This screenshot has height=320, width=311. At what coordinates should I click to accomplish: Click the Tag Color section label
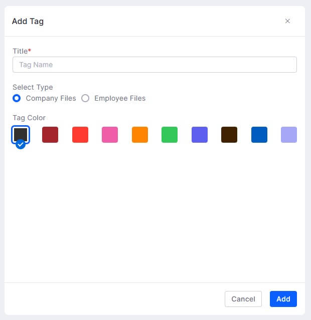point(29,118)
